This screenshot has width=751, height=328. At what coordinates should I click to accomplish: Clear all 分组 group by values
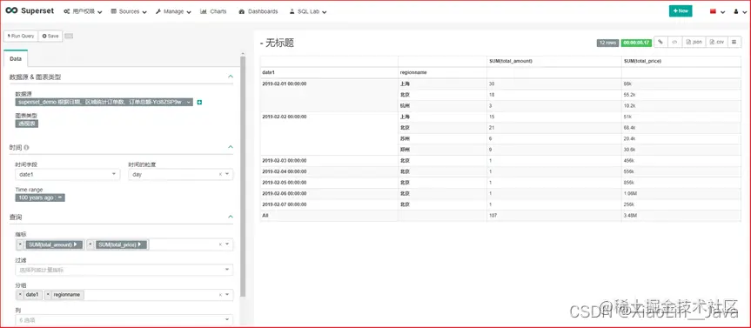click(220, 295)
